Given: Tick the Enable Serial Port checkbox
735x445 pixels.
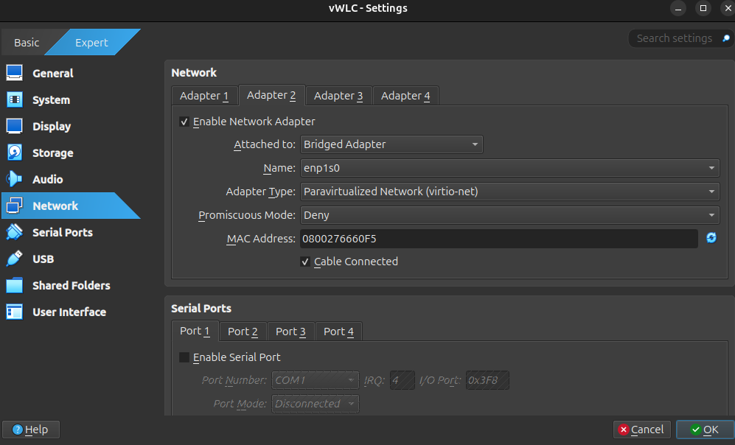Looking at the screenshot, I should [184, 357].
